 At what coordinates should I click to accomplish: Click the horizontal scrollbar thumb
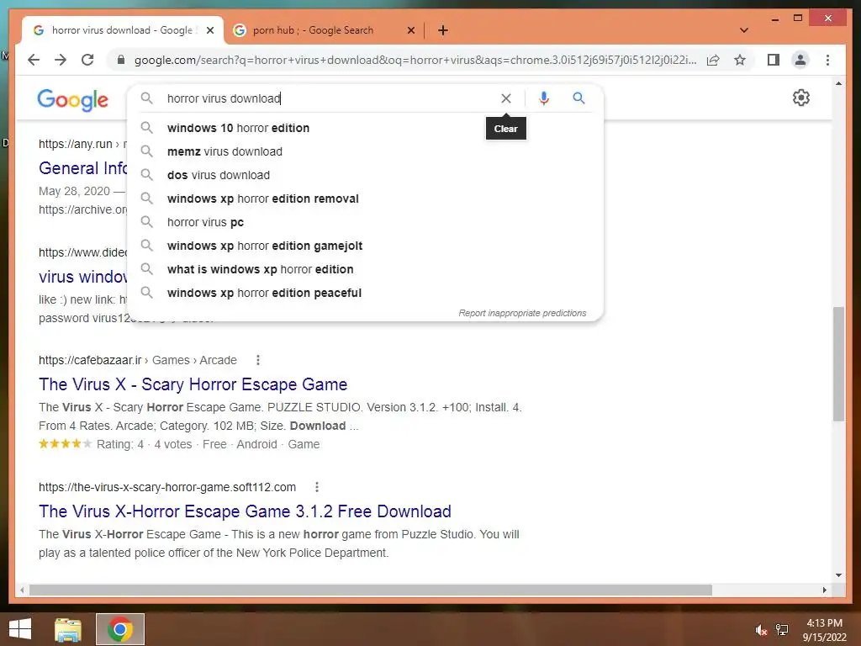point(371,590)
